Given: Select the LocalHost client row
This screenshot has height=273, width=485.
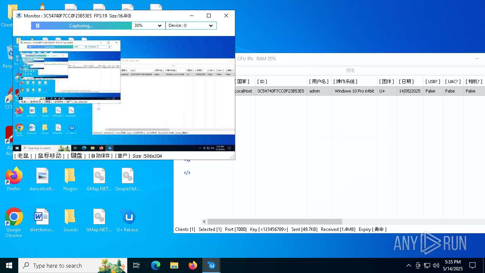Looking at the screenshot, I should [x=359, y=91].
